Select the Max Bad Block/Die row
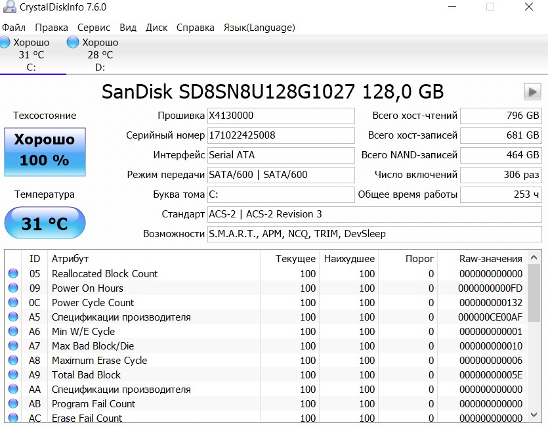 pyautogui.click(x=266, y=346)
